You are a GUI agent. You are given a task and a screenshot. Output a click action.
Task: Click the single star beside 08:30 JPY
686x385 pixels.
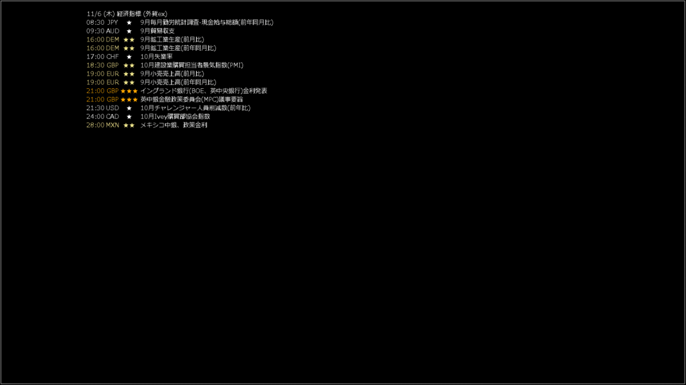coord(129,23)
